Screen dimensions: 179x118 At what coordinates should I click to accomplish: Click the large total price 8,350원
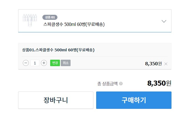159,83
